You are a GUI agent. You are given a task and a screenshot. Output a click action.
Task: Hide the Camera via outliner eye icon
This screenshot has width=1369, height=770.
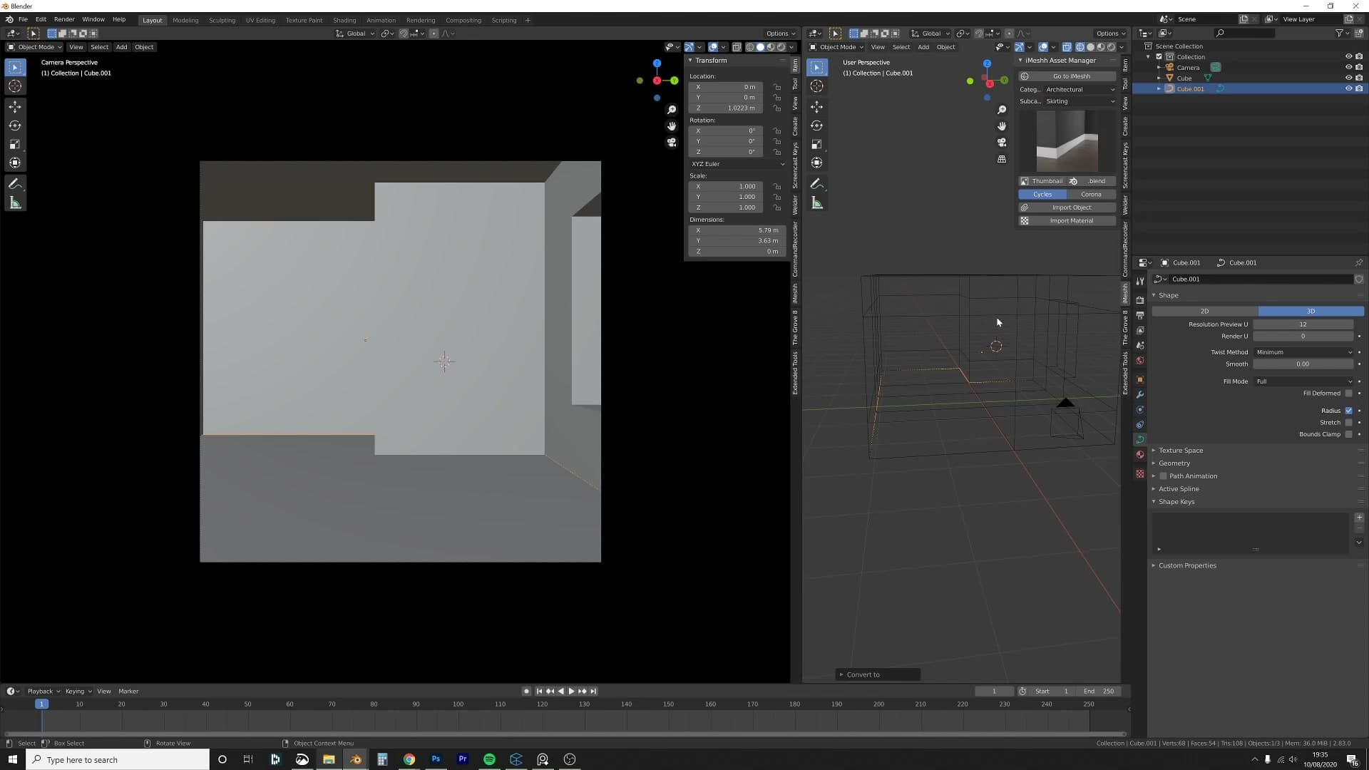coord(1348,68)
